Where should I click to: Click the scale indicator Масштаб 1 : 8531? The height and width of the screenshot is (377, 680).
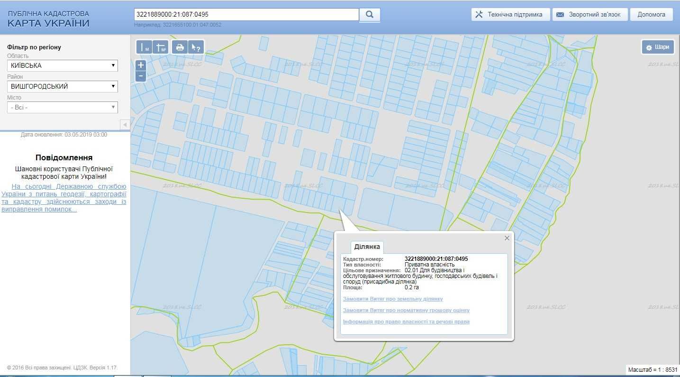(x=653, y=369)
